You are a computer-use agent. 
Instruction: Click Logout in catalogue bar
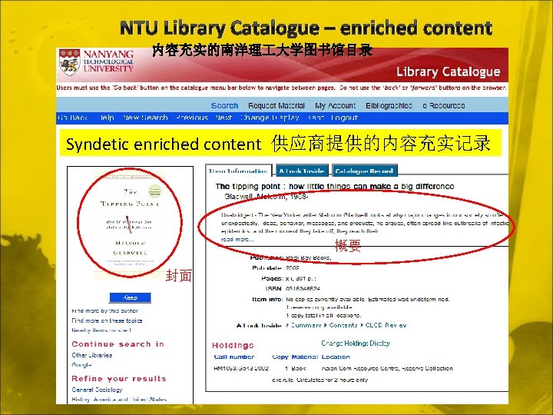click(x=345, y=118)
